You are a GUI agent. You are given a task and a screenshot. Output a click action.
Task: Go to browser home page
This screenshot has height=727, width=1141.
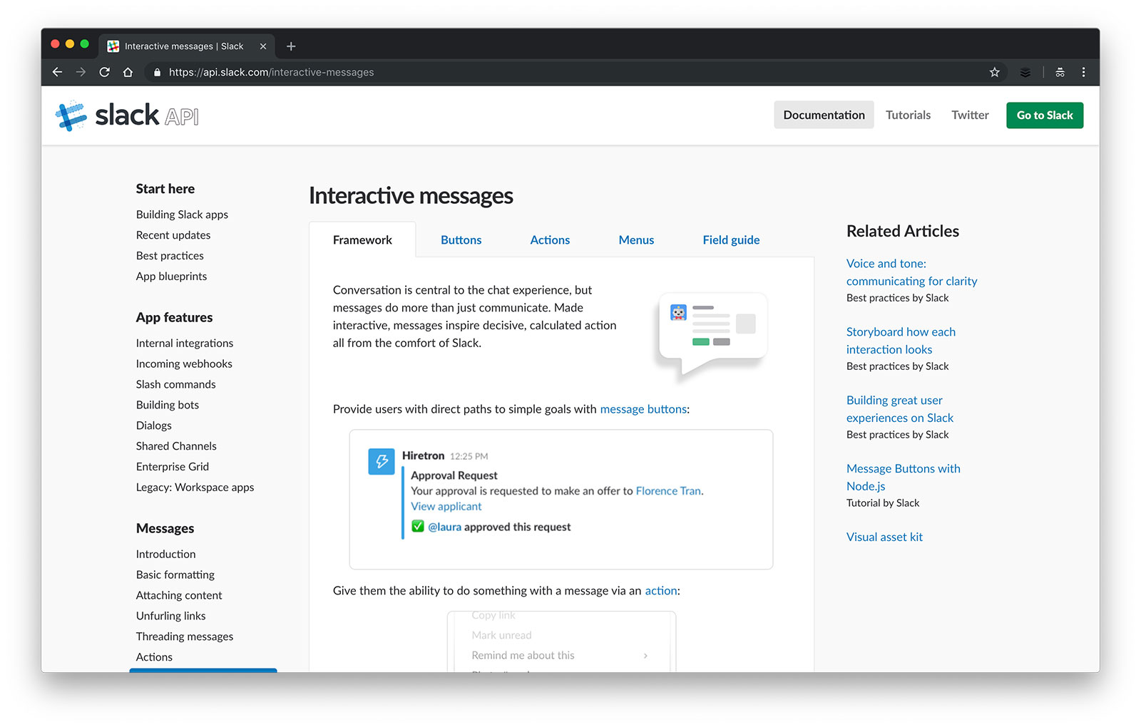coord(128,72)
